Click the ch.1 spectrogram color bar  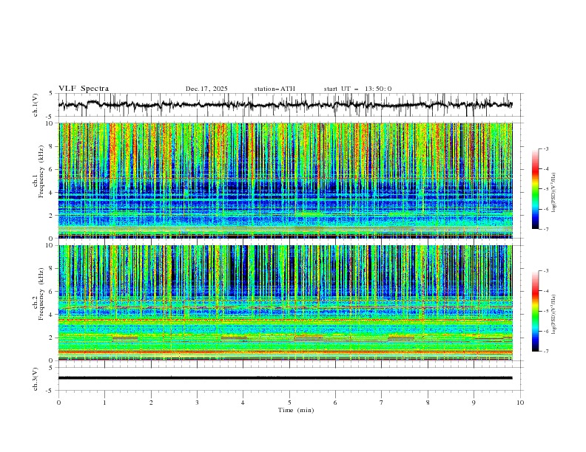(535, 189)
